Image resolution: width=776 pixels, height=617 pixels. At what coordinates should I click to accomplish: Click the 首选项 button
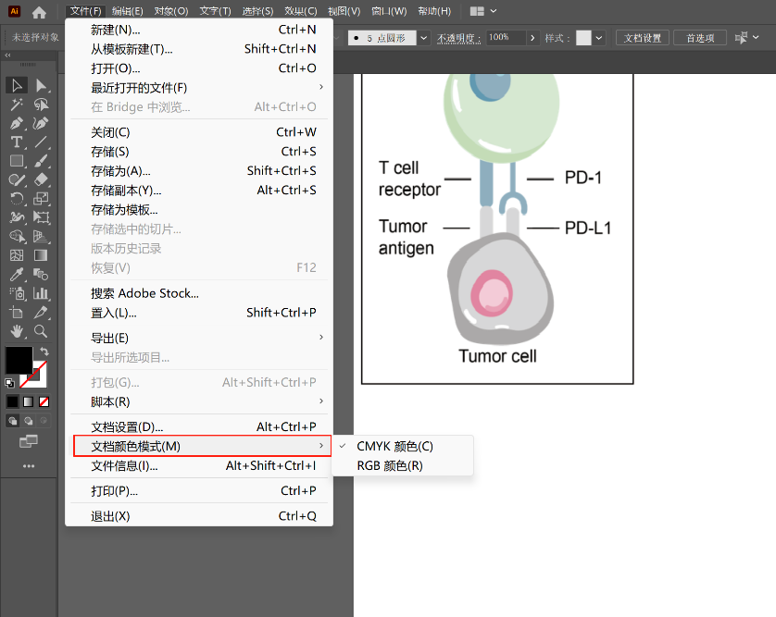click(x=700, y=38)
